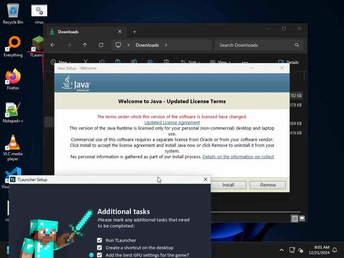344x258 pixels.
Task: Click the Share icon in Explorer toolbar
Action: tap(150, 62)
